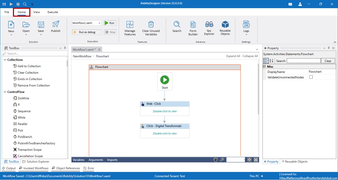Click the Collapse All link
Viewport: 338px width, 180px height.
pyautogui.click(x=250, y=56)
